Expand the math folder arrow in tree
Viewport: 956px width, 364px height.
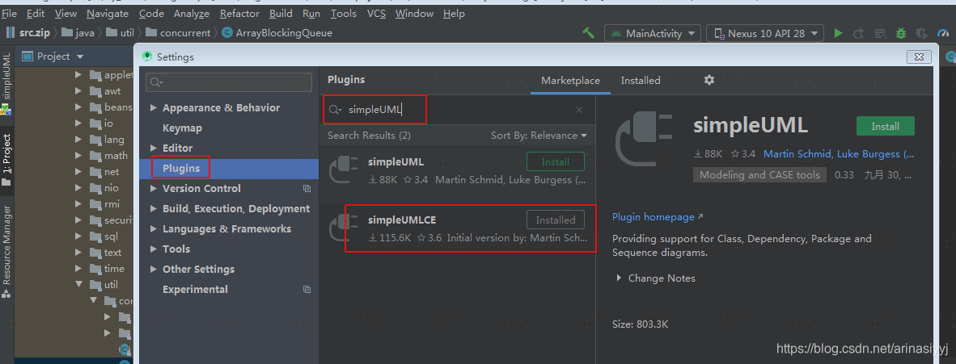78,156
